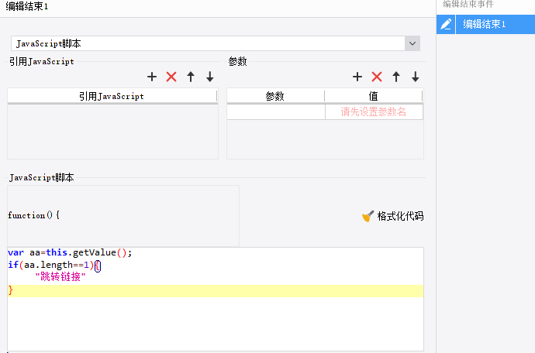Click the highlighted closing brace line in editor
The image size is (535, 353).
pos(216,290)
